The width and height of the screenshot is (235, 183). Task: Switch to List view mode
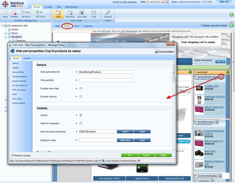94,14
